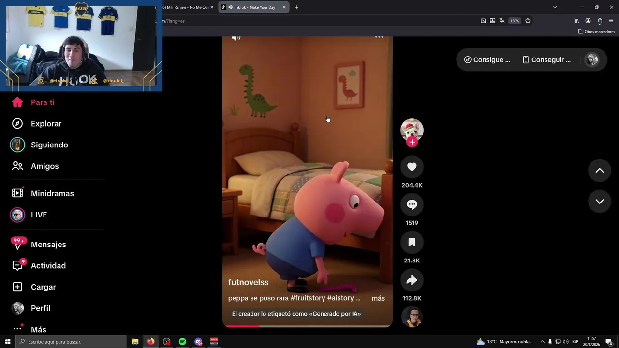619x348 pixels.
Task: Expand the list of all tabs chevron
Action: [555, 7]
